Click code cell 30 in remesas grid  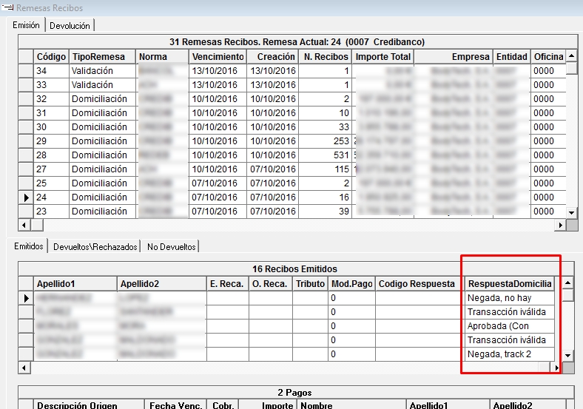click(x=51, y=127)
